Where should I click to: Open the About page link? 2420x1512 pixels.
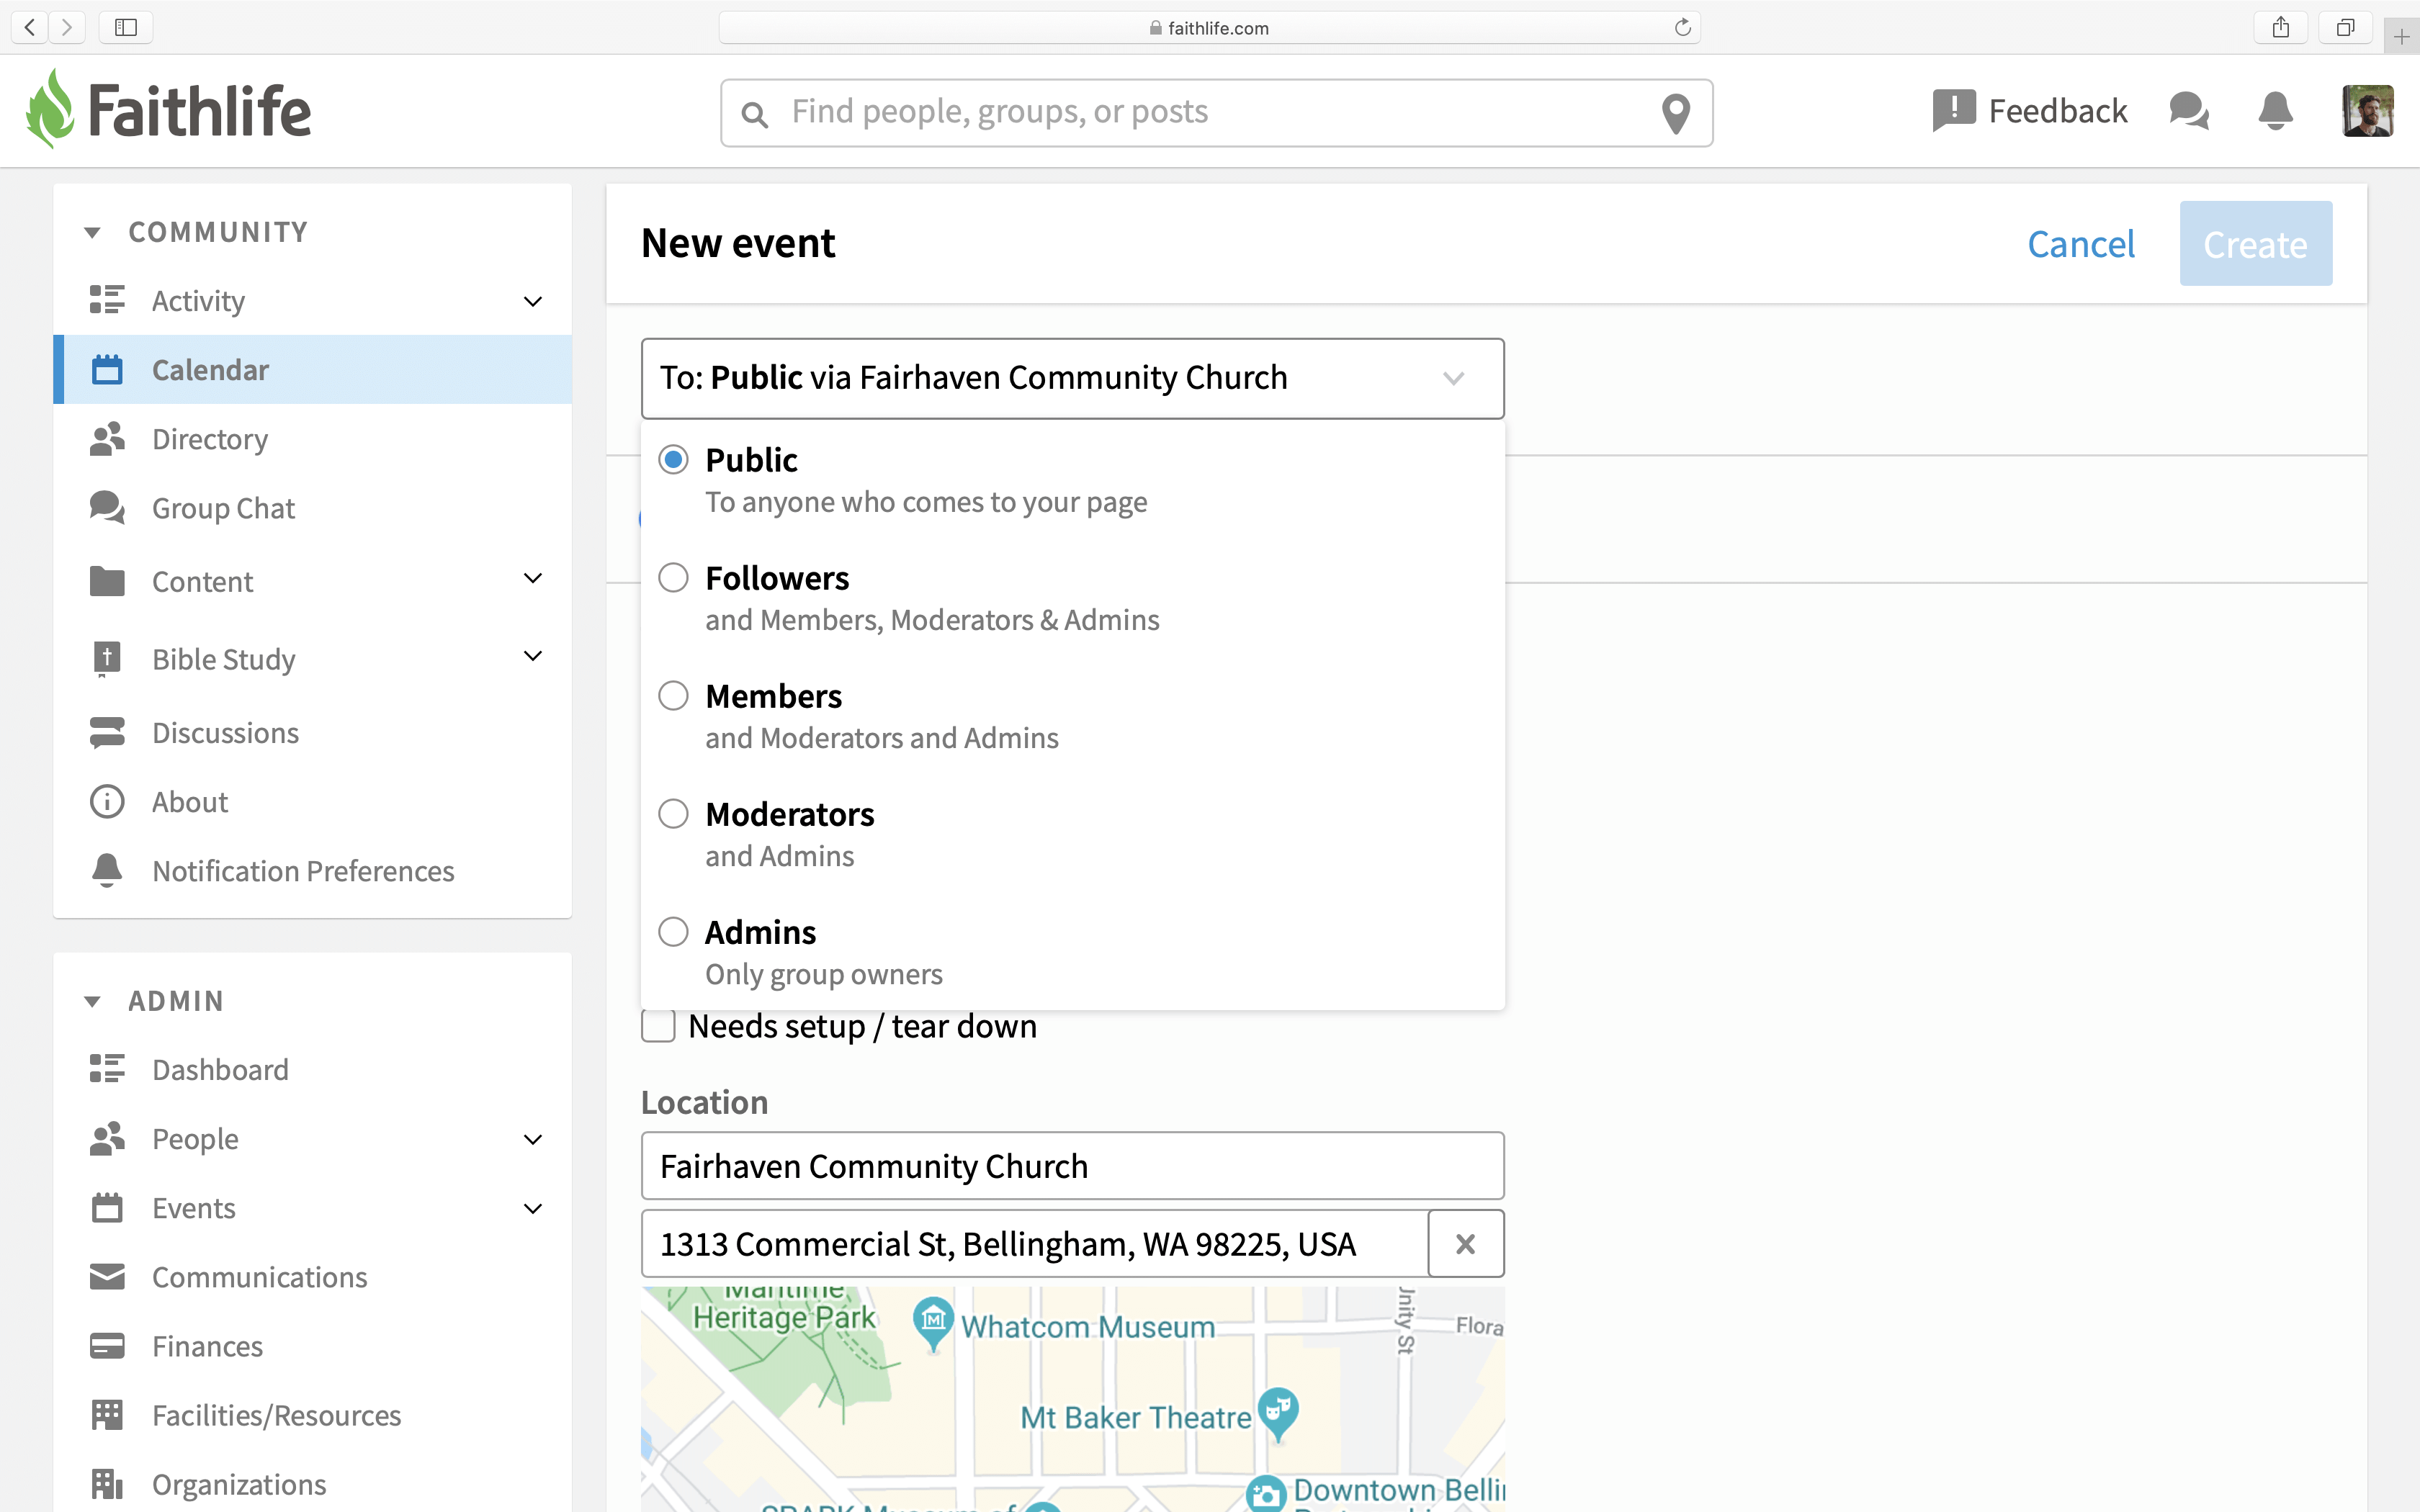pos(312,802)
